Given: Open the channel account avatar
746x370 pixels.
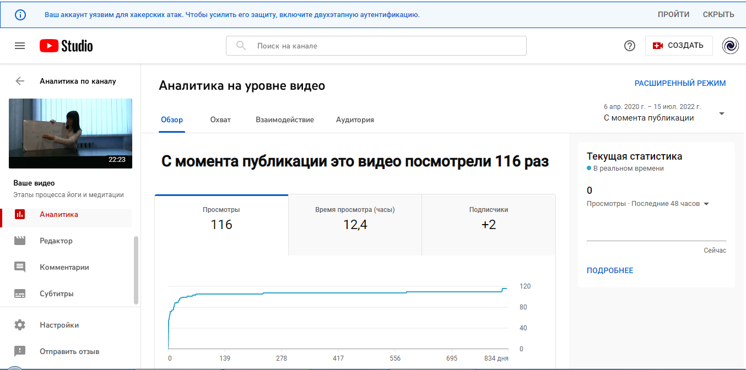Looking at the screenshot, I should click(730, 46).
